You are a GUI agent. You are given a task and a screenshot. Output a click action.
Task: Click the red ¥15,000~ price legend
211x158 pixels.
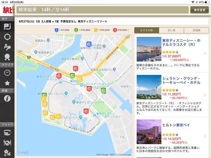point(121,30)
